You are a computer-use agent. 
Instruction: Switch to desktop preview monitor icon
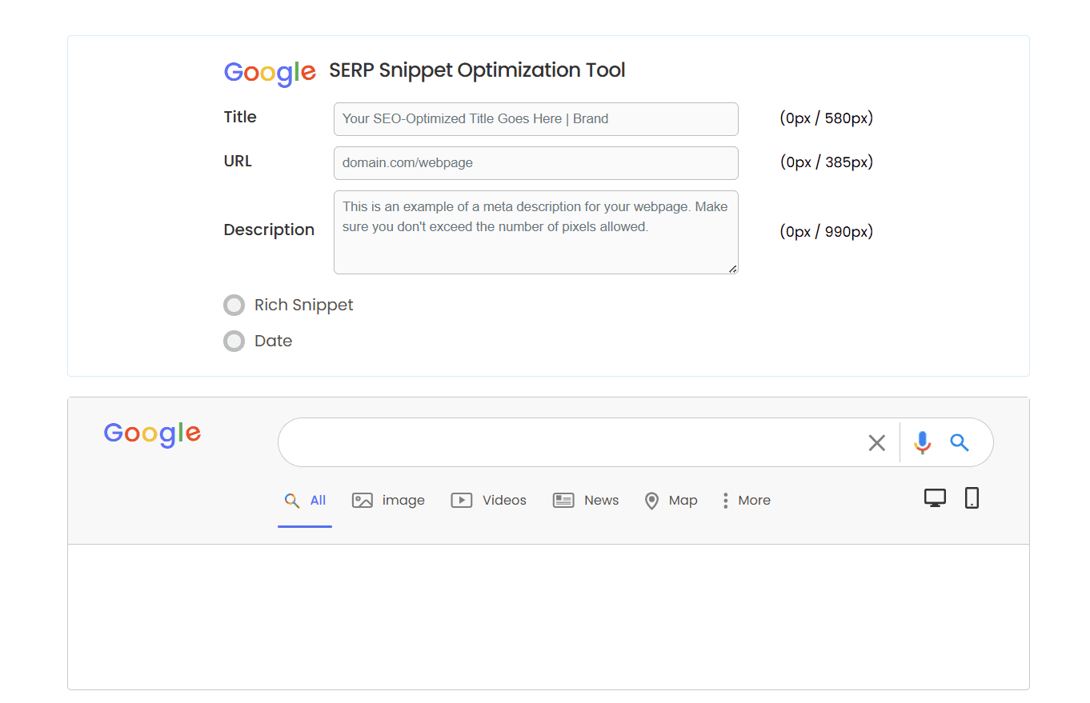(935, 497)
